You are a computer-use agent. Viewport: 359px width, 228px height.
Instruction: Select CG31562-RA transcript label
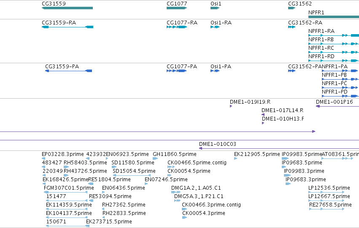point(305,23)
